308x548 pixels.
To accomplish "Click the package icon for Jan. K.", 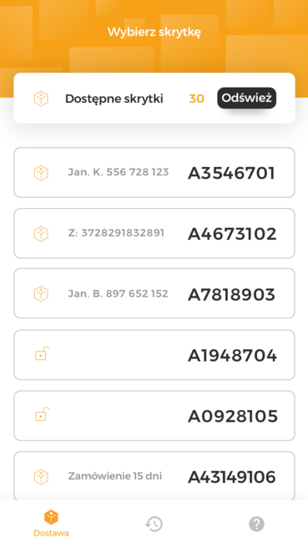I will [x=41, y=173].
